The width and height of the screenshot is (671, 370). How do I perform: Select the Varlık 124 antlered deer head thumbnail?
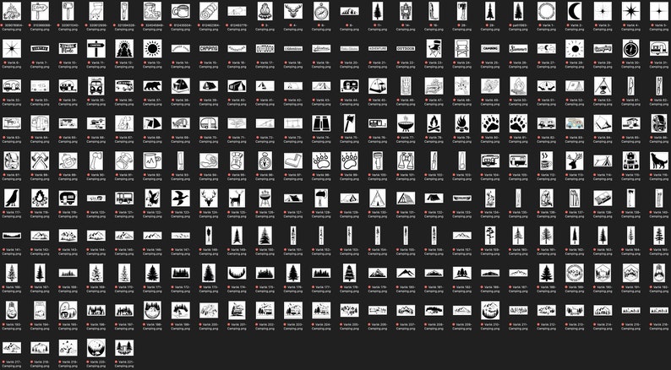tap(209, 198)
